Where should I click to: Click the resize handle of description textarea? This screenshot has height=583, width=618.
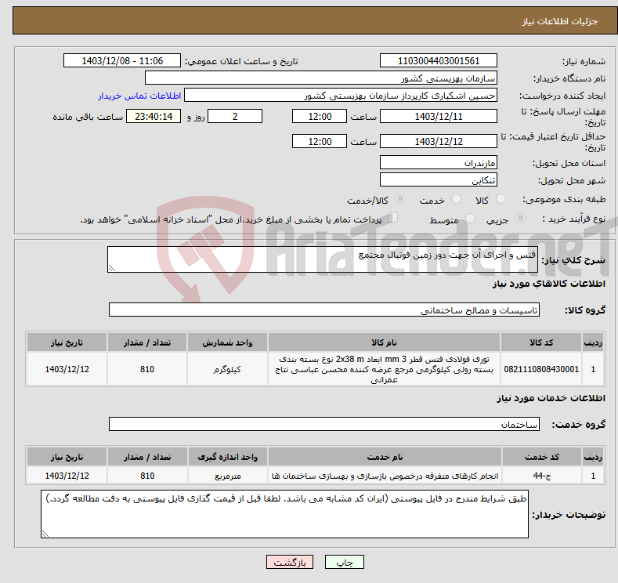click(x=112, y=268)
